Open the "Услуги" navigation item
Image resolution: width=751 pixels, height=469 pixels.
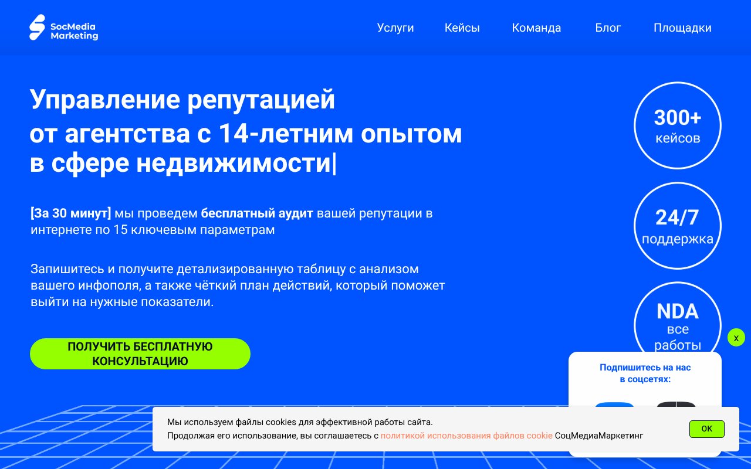(395, 28)
